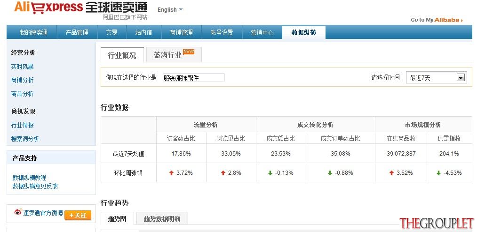
Task: Click red up arrow beside 3.72%
Action: 171,173
